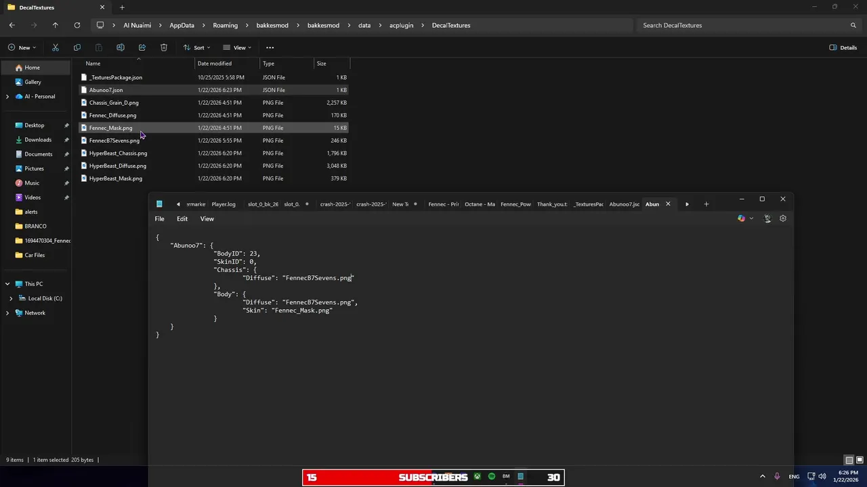867x487 pixels.
Task: Share the selected file
Action: pos(142,47)
